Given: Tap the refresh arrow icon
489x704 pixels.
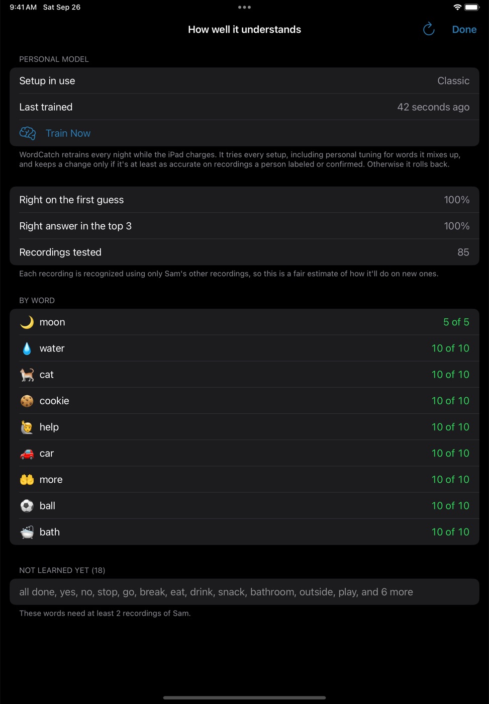Looking at the screenshot, I should 429,29.
